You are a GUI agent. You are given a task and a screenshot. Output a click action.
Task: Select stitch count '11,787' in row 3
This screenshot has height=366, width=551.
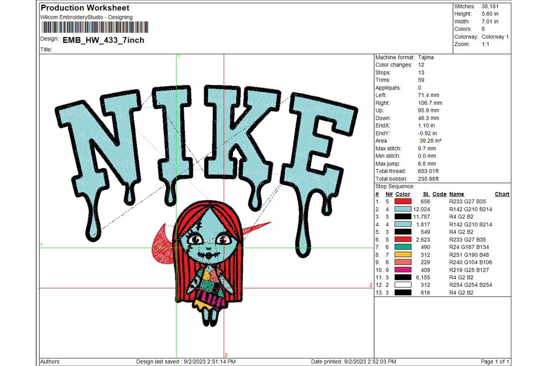(x=421, y=217)
